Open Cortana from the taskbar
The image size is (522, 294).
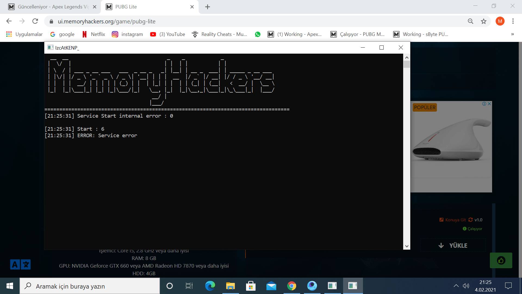[170, 286]
